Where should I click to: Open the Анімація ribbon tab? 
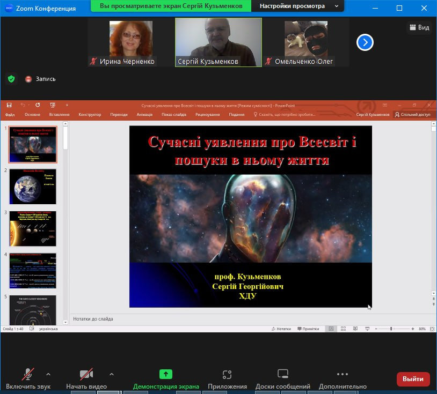(144, 114)
